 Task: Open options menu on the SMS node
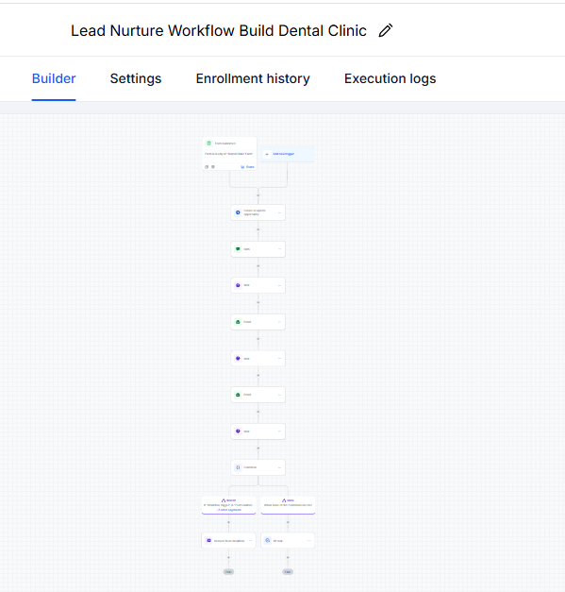coord(279,249)
